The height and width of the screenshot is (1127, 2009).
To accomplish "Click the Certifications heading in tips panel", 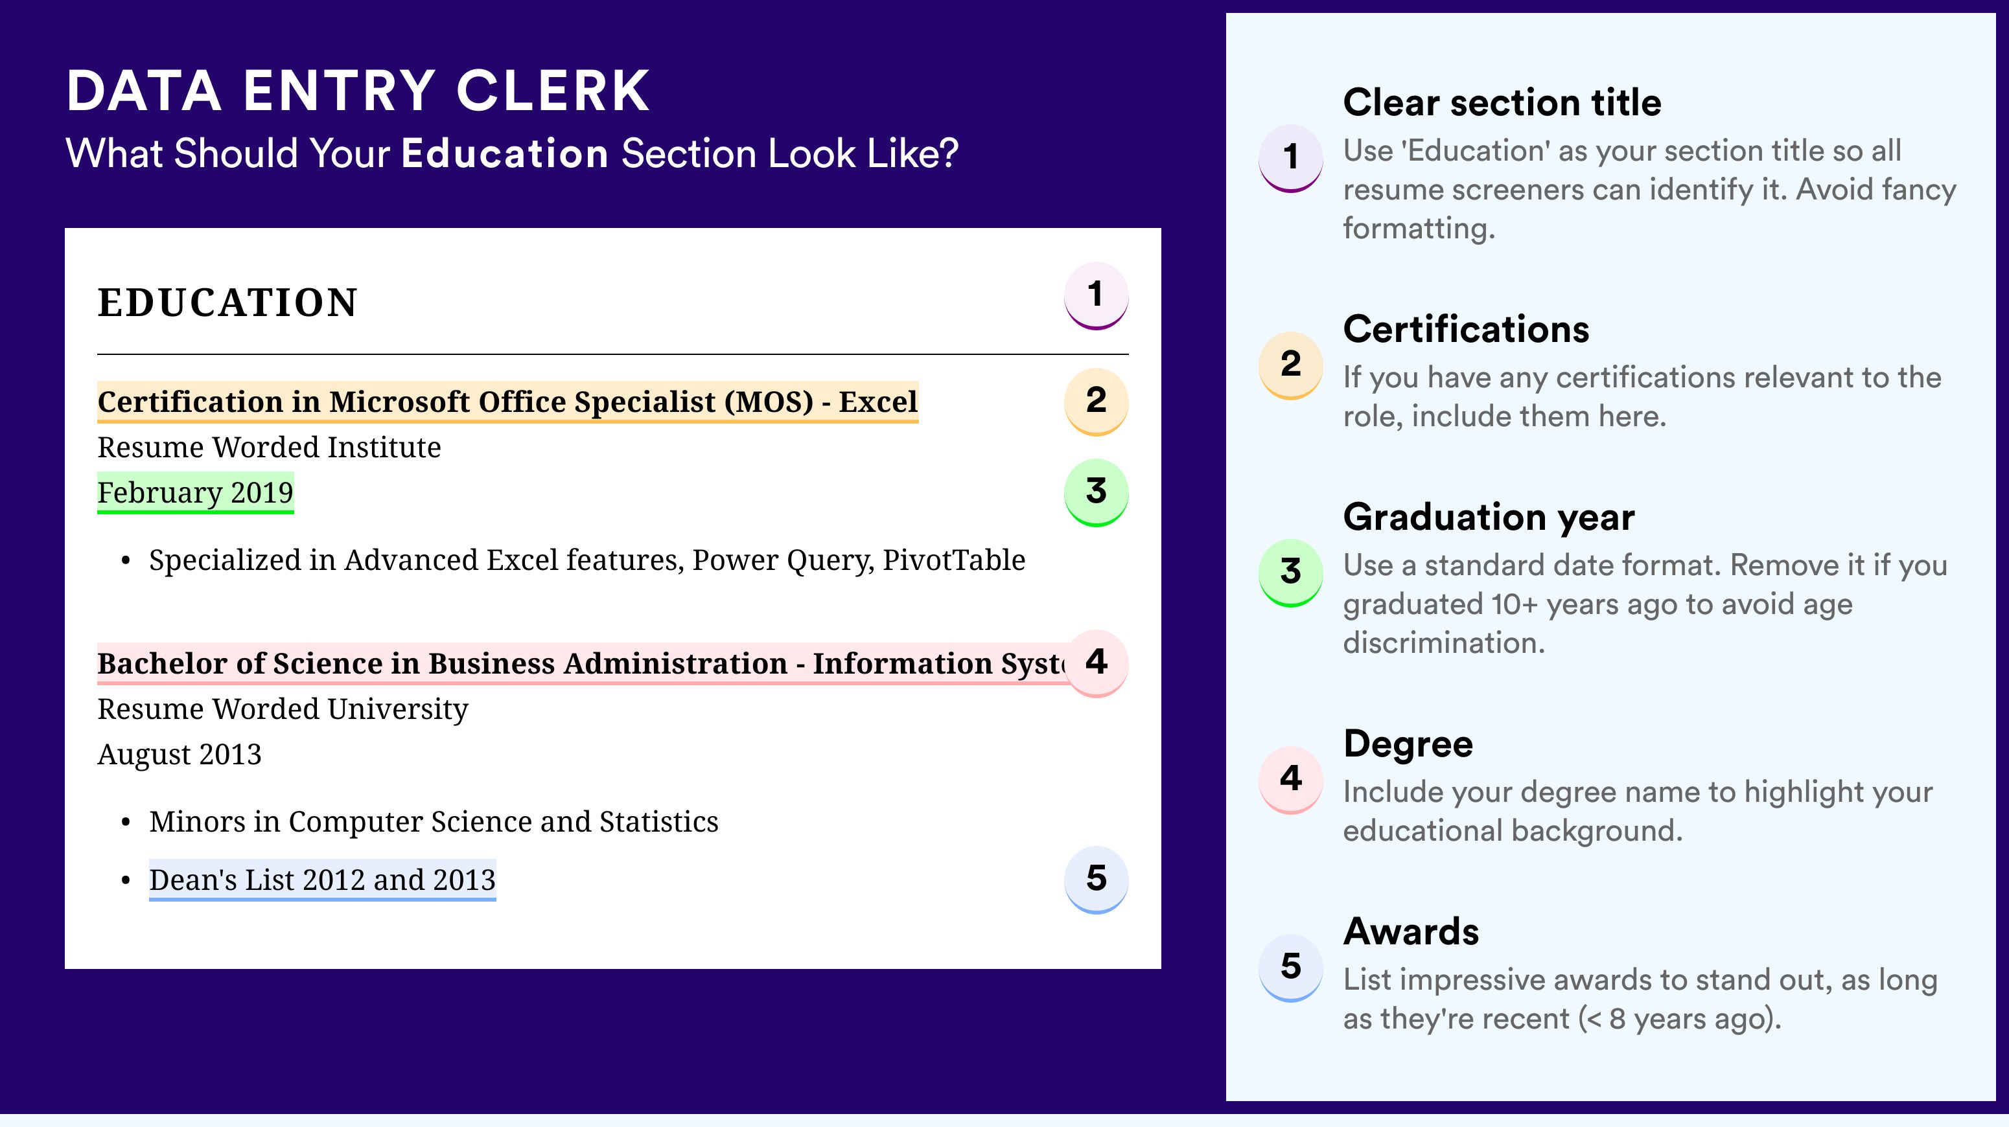I will [x=1466, y=329].
